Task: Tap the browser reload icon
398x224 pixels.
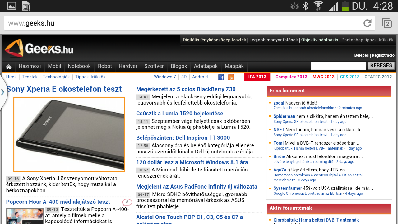Action: pyautogui.click(x=367, y=23)
